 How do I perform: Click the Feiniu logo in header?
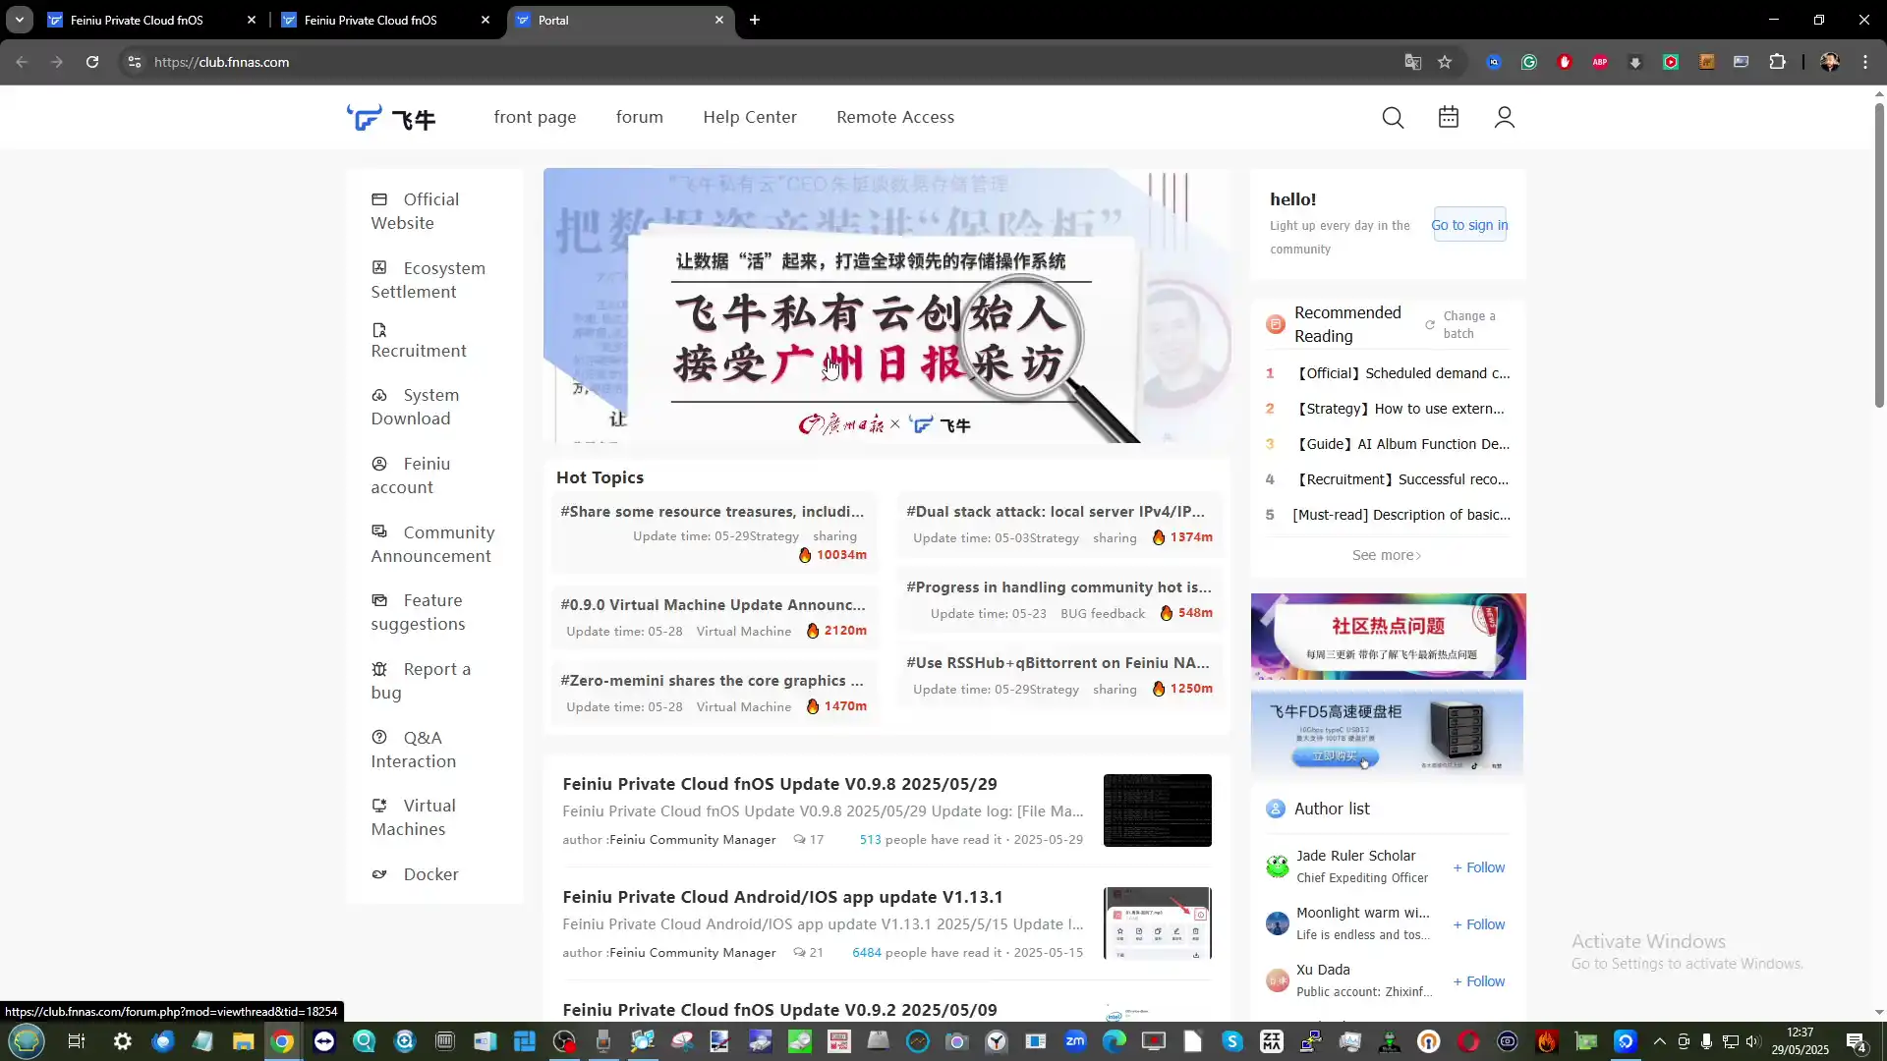(x=391, y=118)
